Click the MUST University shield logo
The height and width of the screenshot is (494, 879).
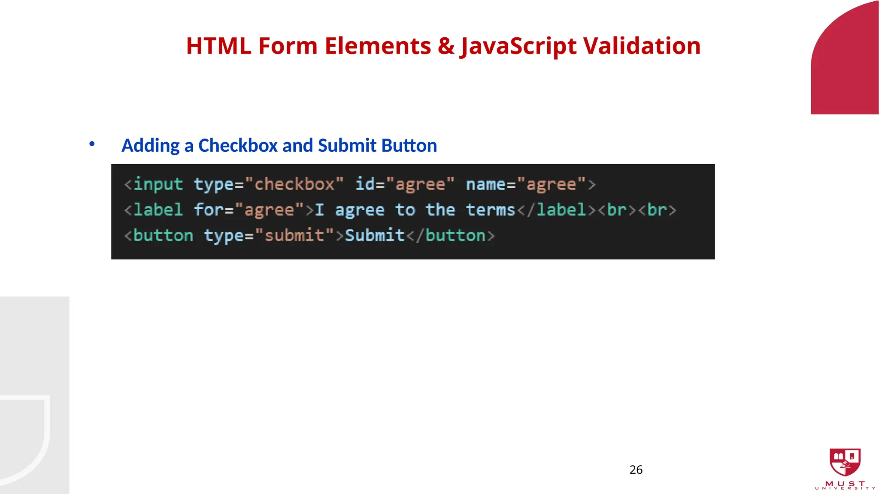[845, 462]
